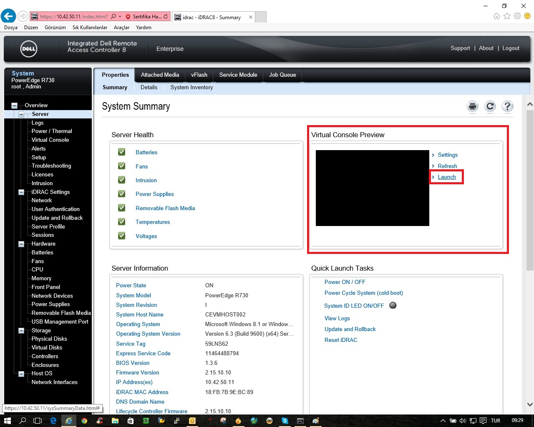Click the Dell logo in header

tap(29, 49)
